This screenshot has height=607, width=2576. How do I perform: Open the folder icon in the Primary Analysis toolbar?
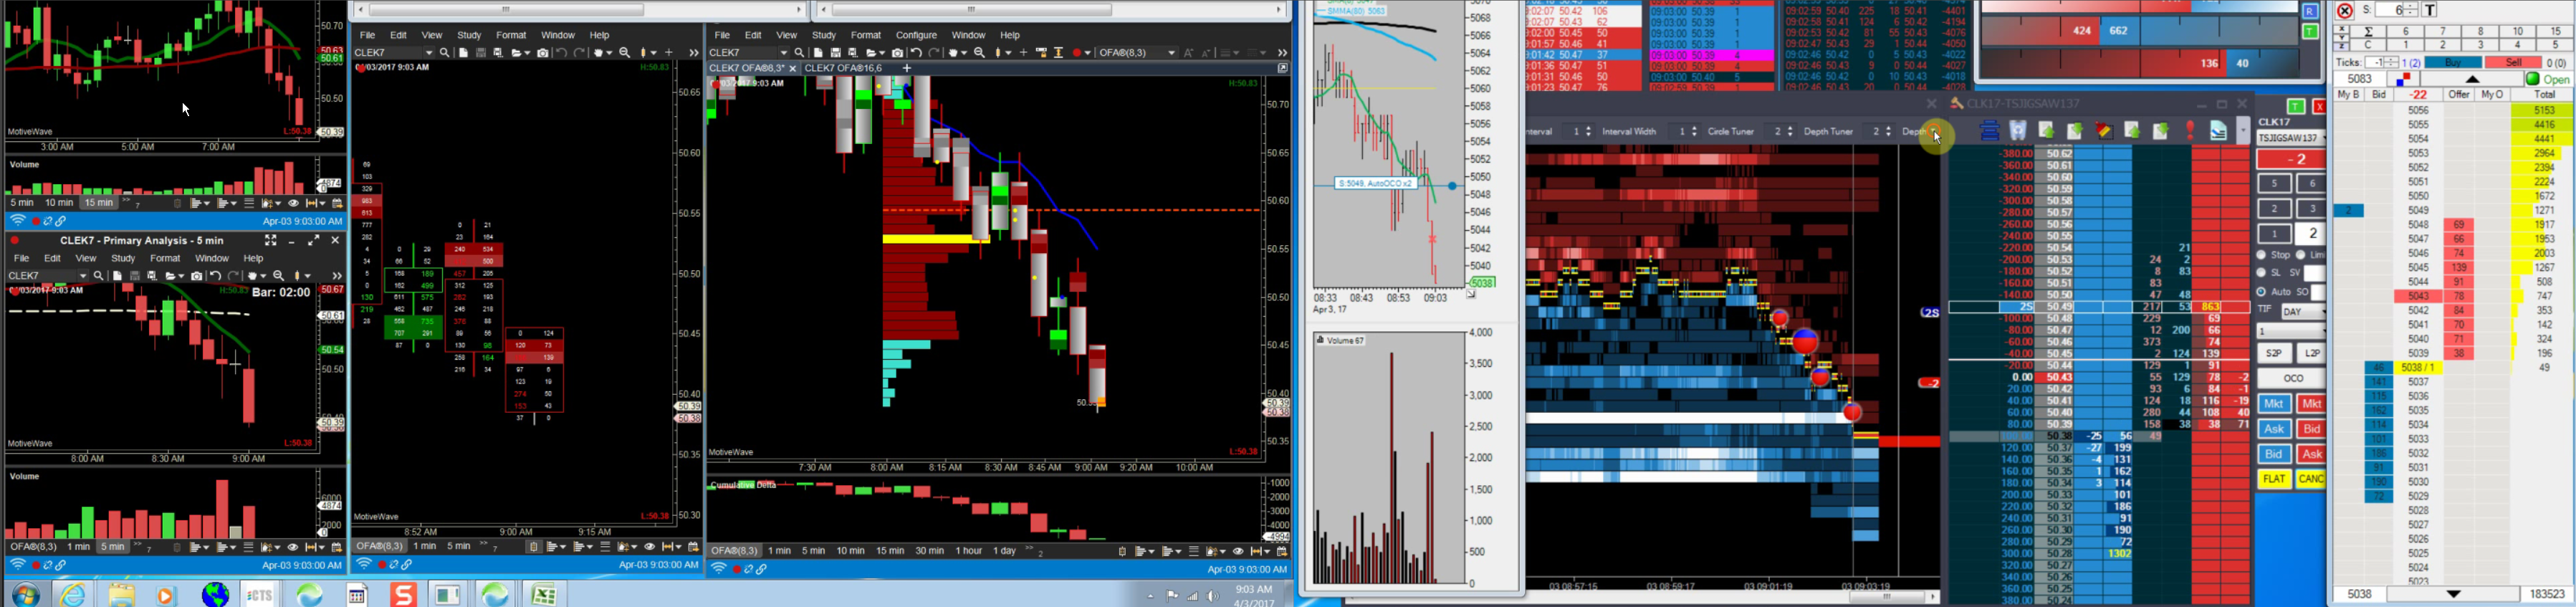tap(173, 276)
